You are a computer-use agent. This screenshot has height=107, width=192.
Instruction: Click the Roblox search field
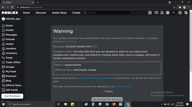pos(107,13)
